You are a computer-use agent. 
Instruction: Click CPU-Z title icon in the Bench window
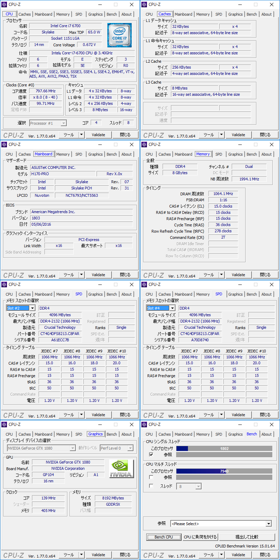pyautogui.click(x=145, y=425)
